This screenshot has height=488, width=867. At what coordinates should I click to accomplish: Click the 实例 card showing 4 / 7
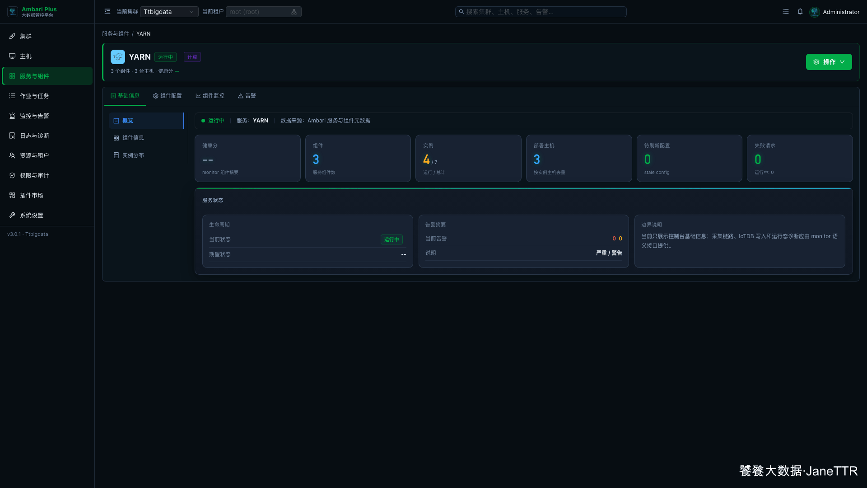coord(468,158)
